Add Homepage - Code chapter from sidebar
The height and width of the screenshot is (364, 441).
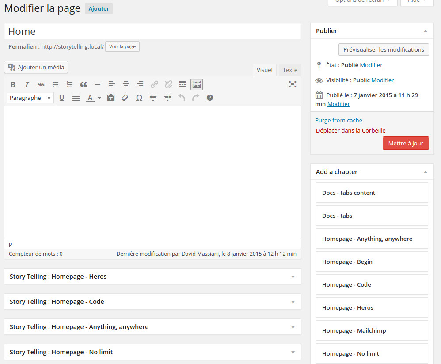[372, 285]
